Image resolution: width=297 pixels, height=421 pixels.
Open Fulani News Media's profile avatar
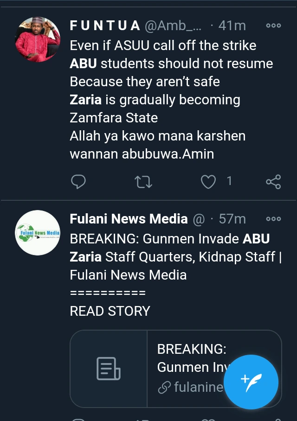(38, 233)
